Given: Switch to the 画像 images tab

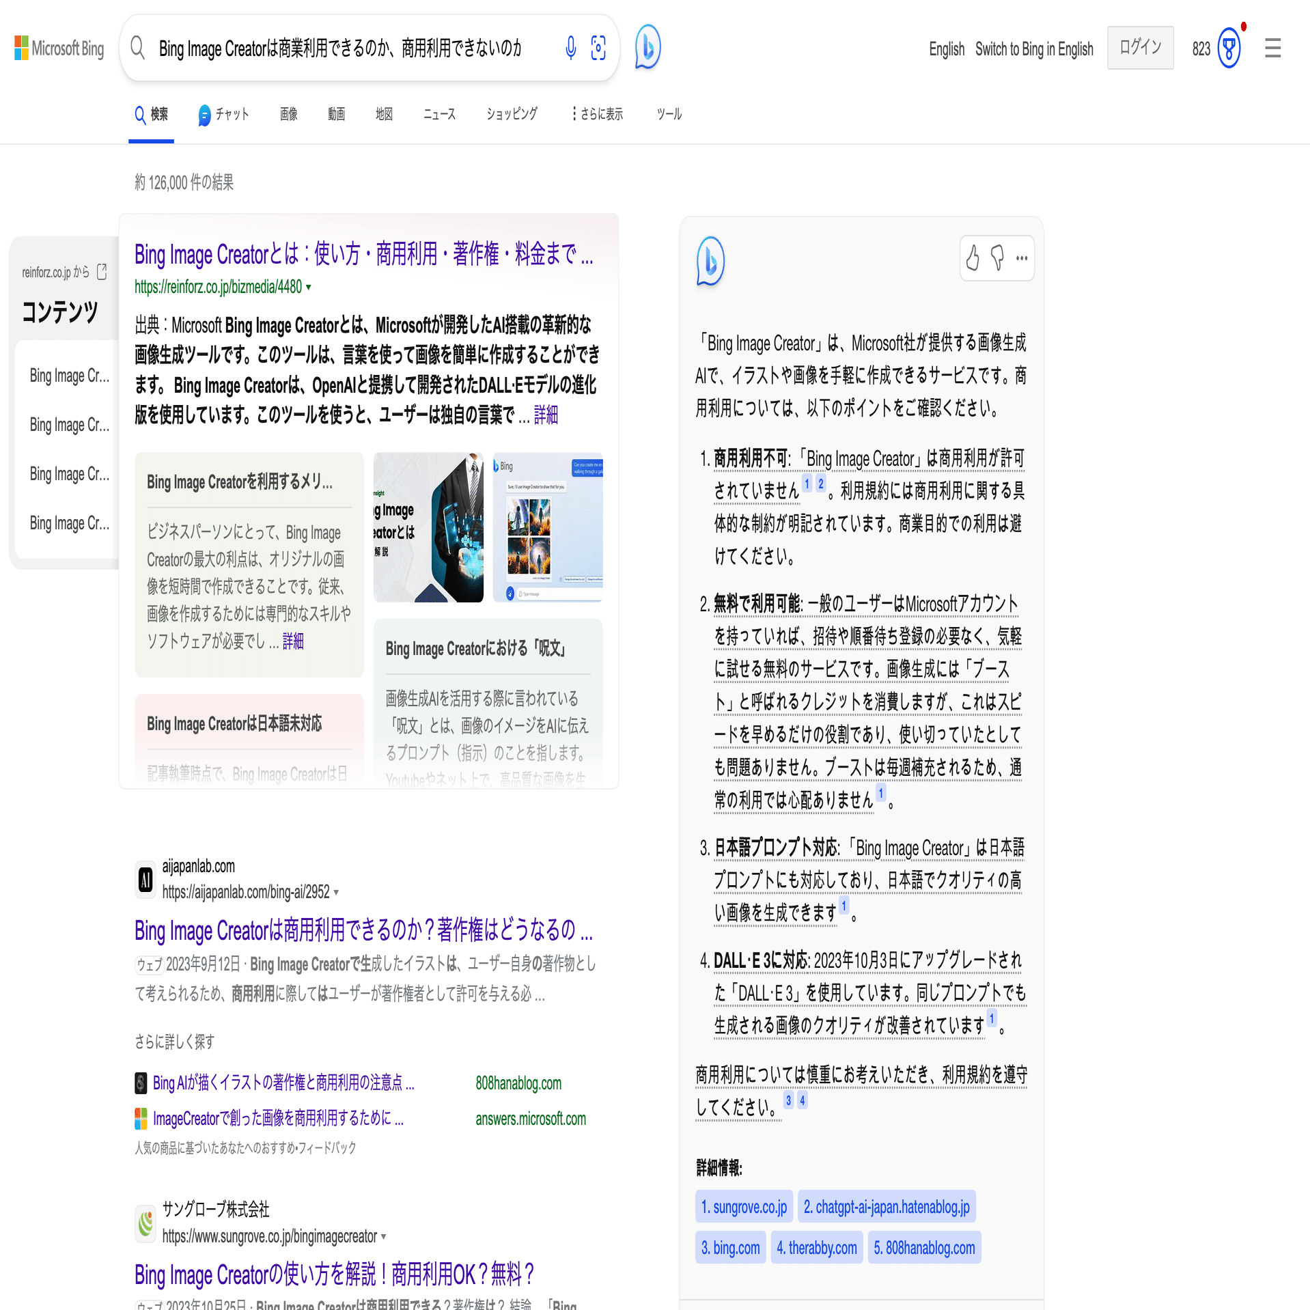Looking at the screenshot, I should click(289, 114).
